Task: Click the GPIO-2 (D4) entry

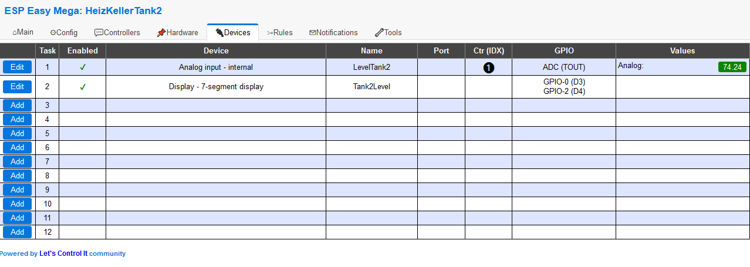Action: tap(564, 92)
